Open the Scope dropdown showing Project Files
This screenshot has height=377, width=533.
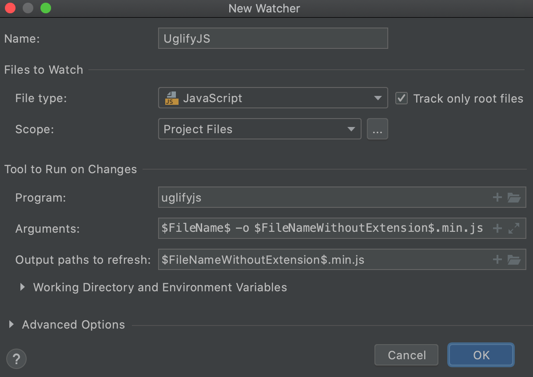click(351, 129)
